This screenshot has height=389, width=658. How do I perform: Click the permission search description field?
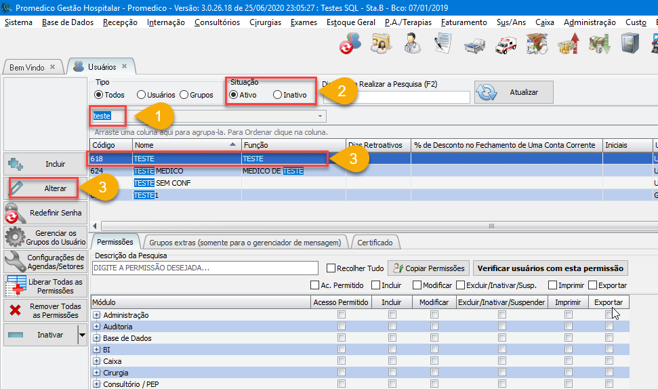coord(205,268)
